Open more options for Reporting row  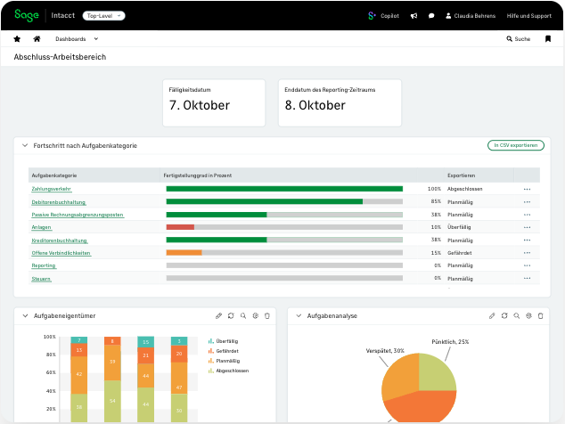pyautogui.click(x=528, y=265)
